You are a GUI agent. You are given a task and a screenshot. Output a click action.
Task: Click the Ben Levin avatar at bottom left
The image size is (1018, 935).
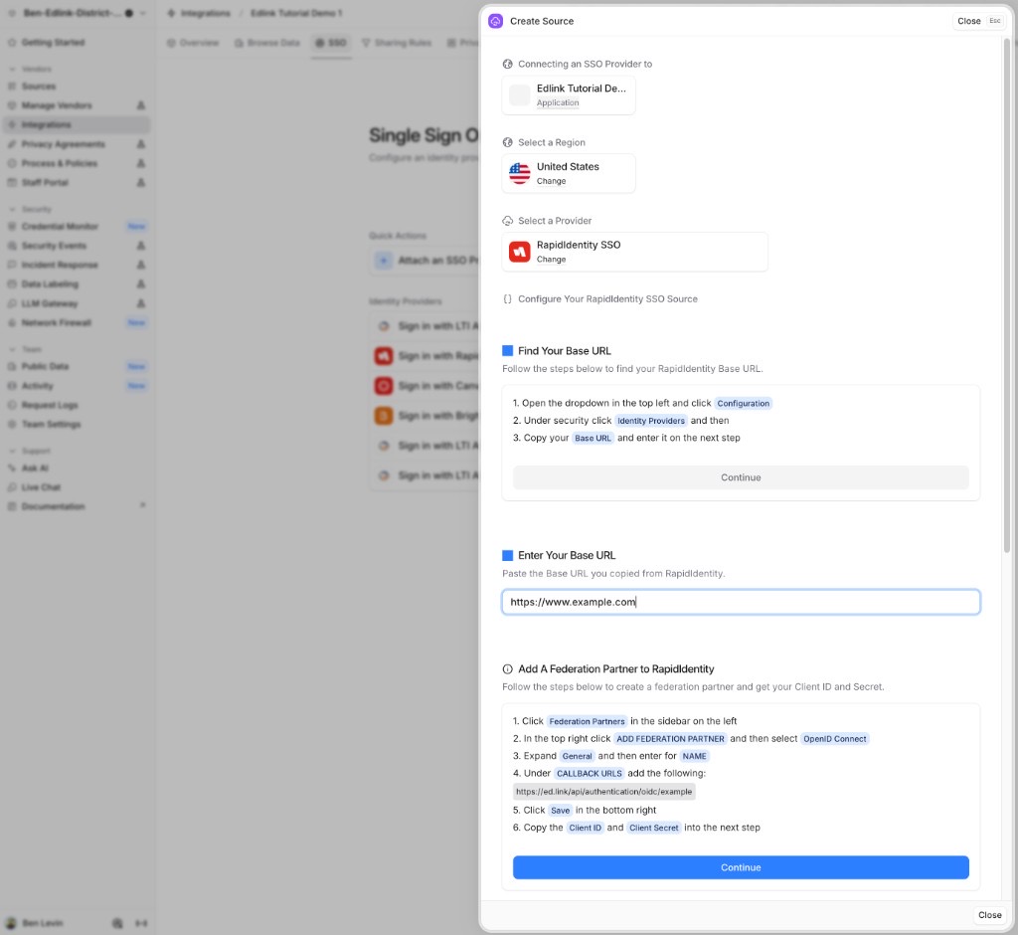click(11, 923)
